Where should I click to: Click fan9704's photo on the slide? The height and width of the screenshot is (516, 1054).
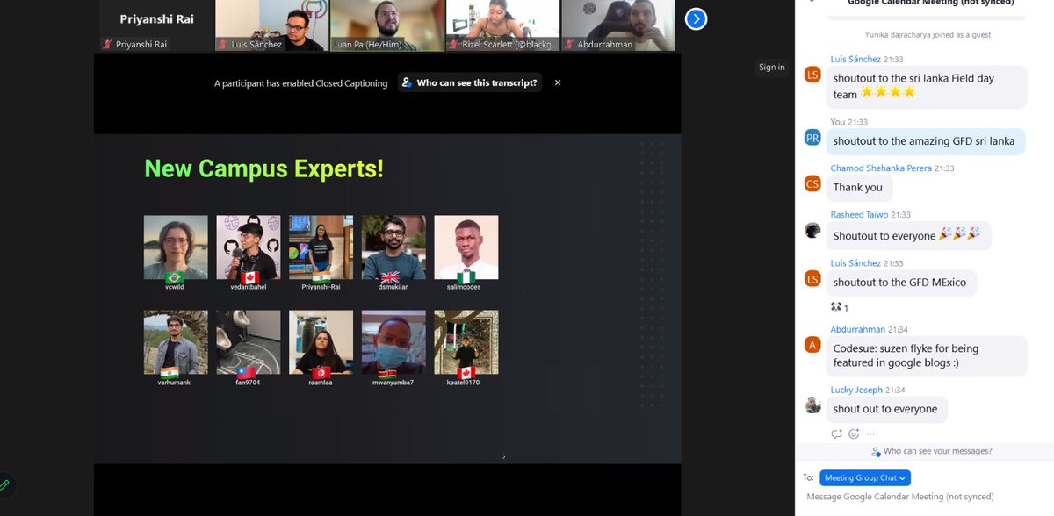(x=249, y=342)
